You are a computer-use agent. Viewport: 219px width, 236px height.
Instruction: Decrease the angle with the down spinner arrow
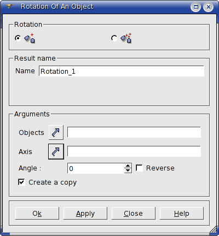point(128,170)
